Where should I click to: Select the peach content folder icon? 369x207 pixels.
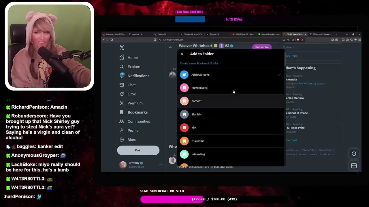tap(184, 101)
